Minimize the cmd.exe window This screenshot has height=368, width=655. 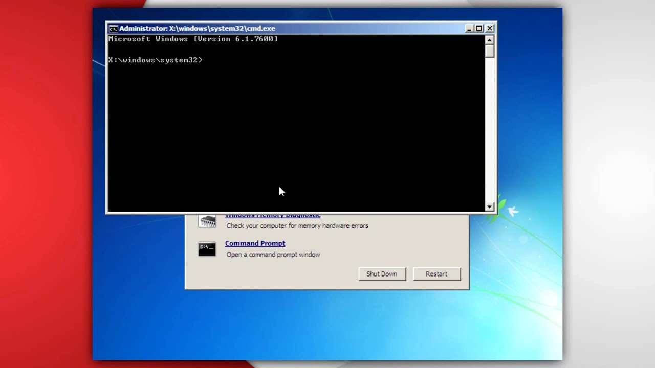click(x=469, y=29)
